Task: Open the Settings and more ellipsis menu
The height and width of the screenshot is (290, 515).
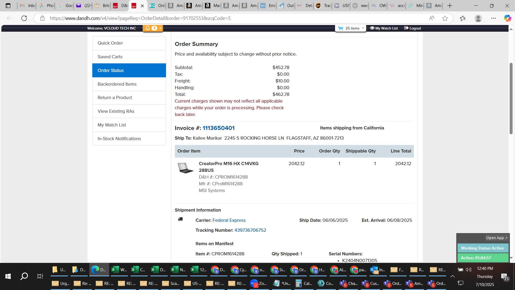Action: (493, 18)
